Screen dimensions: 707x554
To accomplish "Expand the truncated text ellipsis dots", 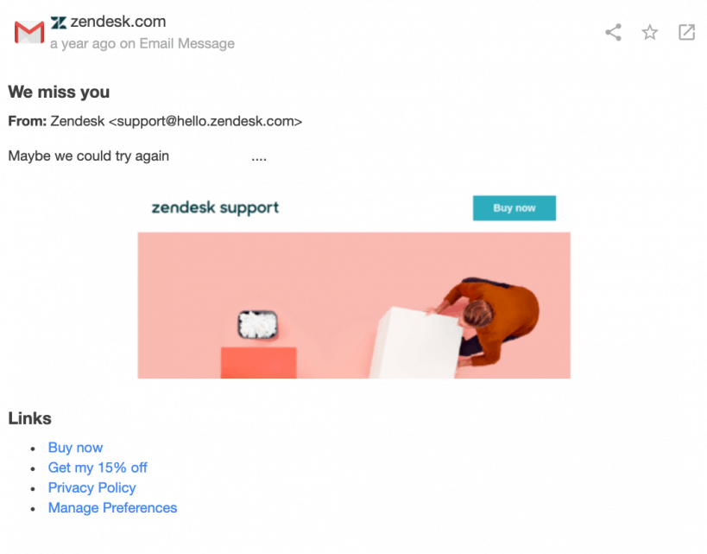I will pyautogui.click(x=259, y=159).
